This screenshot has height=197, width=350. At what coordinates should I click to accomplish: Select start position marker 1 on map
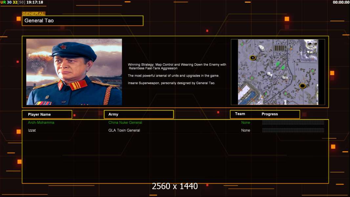253,58
